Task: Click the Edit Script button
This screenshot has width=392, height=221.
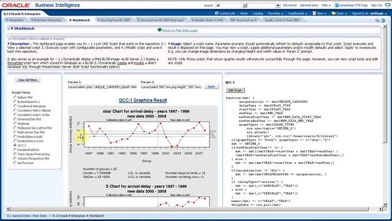Action: (x=235, y=90)
